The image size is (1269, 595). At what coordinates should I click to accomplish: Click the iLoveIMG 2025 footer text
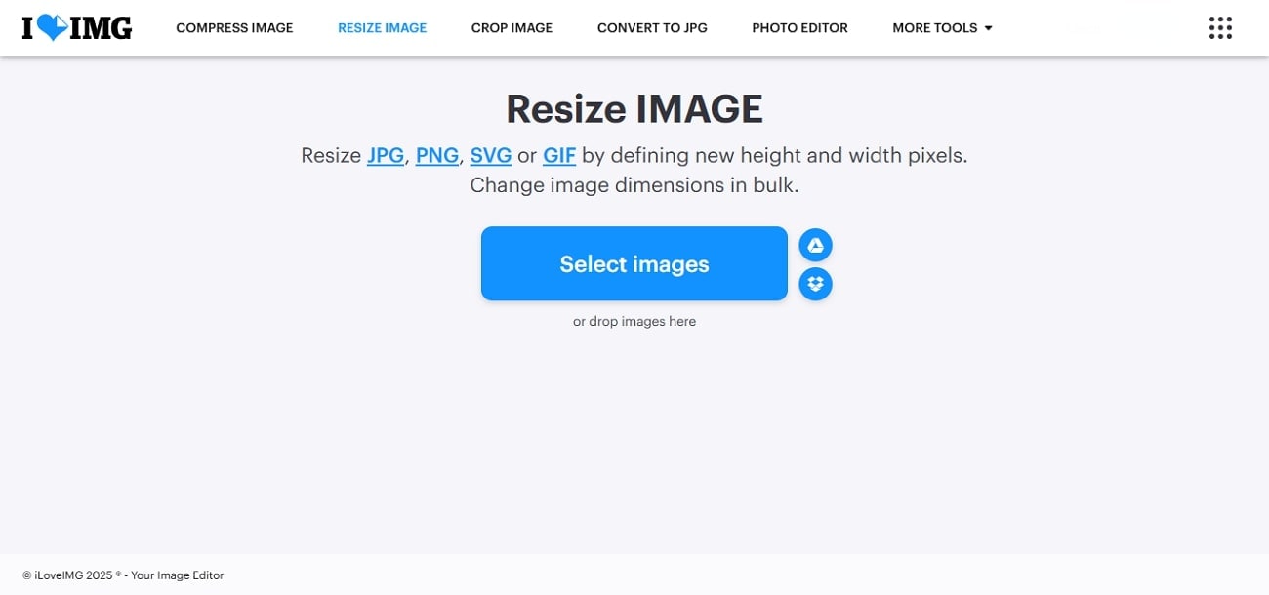coord(123,575)
